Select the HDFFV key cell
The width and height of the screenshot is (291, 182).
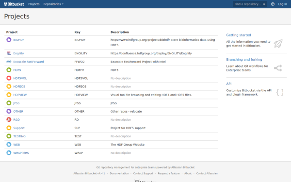(79, 70)
